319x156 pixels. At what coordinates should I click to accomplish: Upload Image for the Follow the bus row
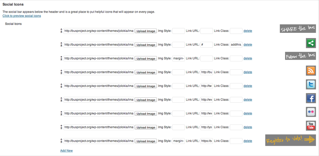pyautogui.click(x=146, y=58)
